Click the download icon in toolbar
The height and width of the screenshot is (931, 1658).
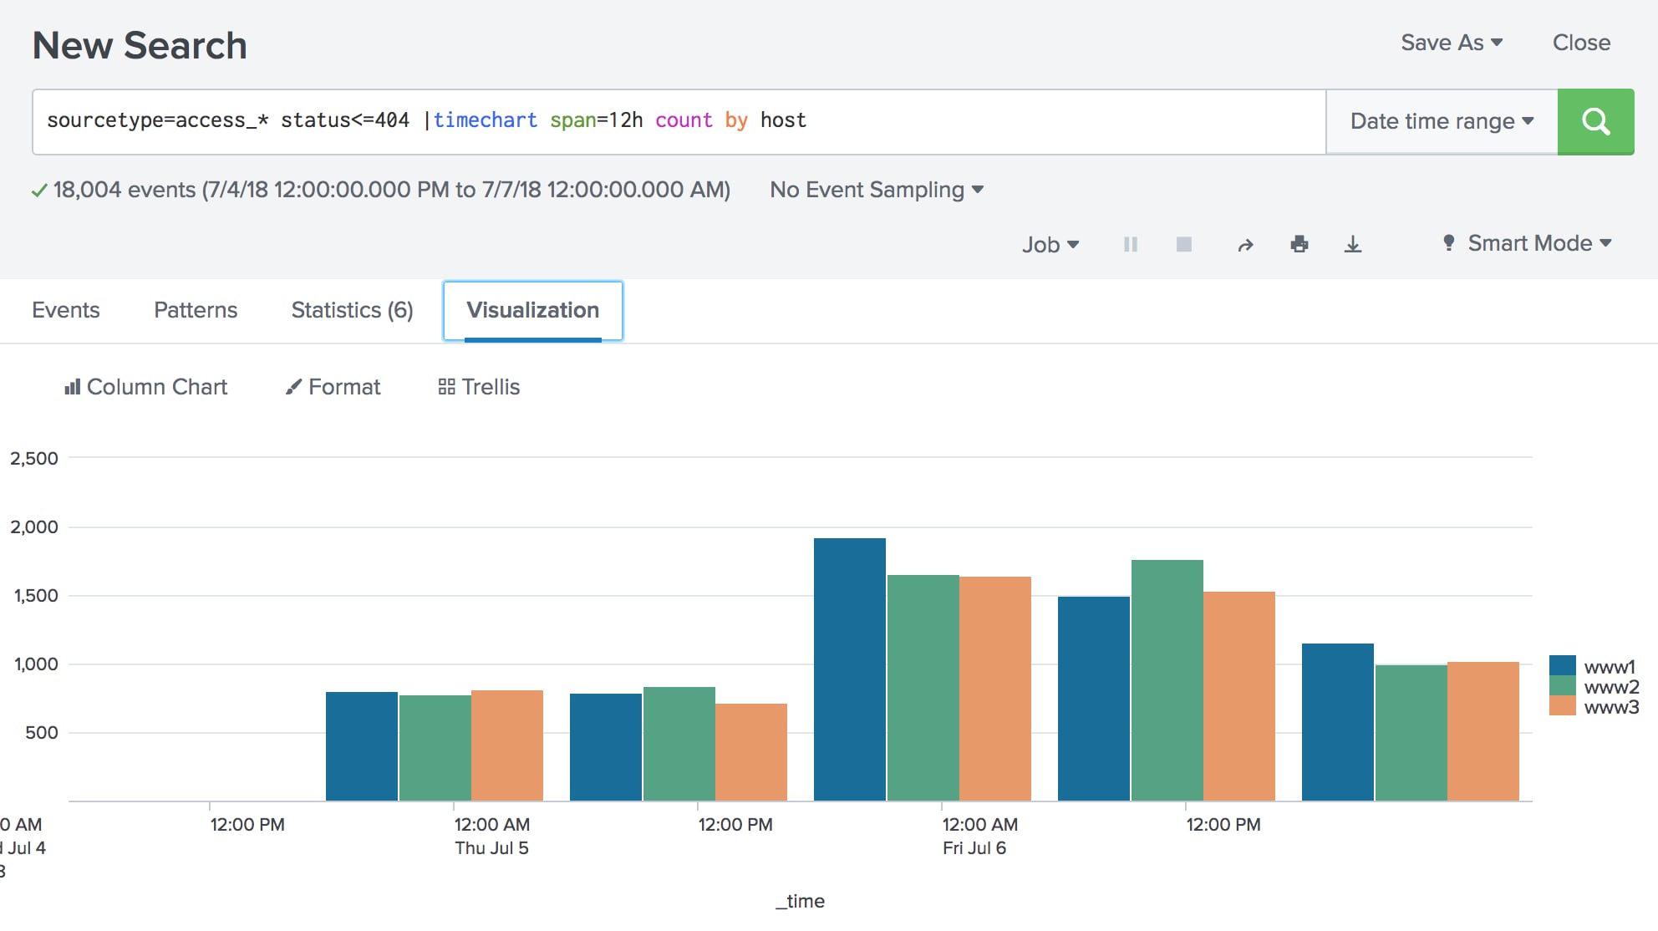pyautogui.click(x=1355, y=242)
